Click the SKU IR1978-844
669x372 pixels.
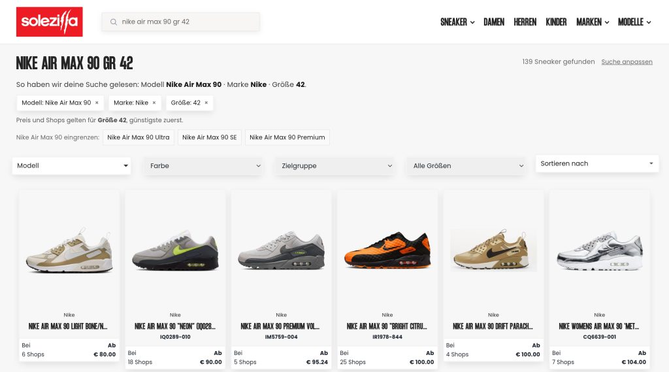[387, 337]
